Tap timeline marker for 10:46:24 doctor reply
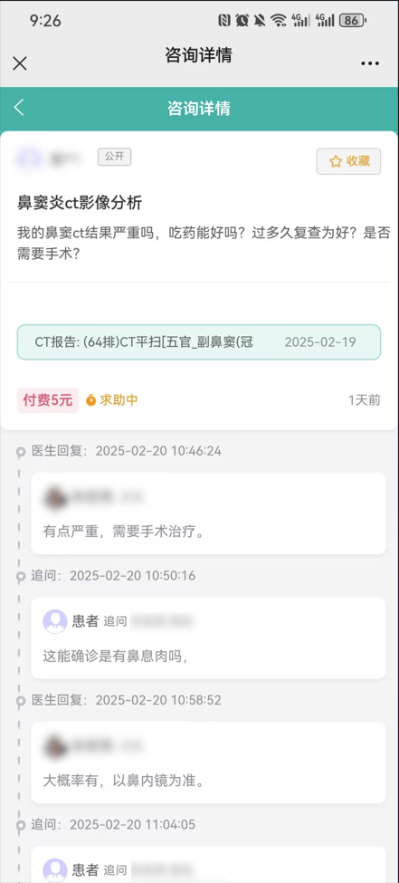Screen dimensions: 399x883 22,452
